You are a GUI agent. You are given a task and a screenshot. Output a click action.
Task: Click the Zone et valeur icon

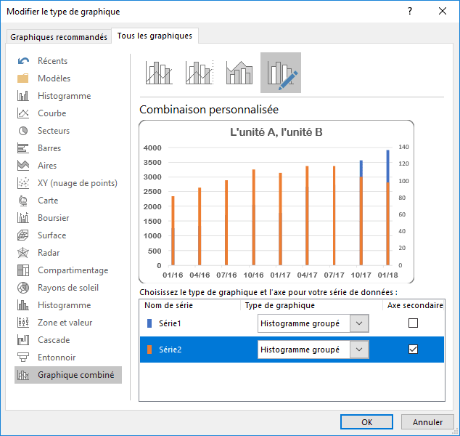click(23, 323)
